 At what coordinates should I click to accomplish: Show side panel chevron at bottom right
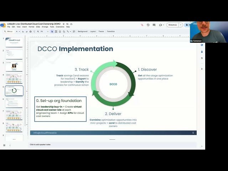point(202,146)
